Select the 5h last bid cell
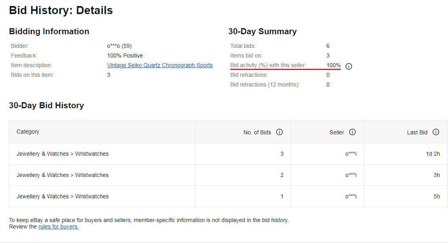448x243 pixels. coord(437,196)
